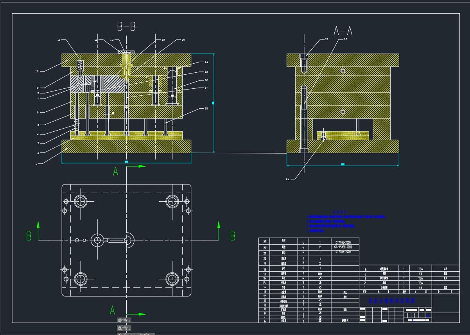Click cyan grip on B-B height dimension
This screenshot has height=335, width=470.
(x=213, y=103)
